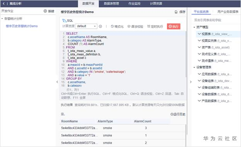
Task: Click the save document icon
Action: point(176,12)
